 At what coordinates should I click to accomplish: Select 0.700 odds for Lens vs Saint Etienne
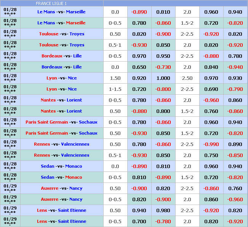coord(139,221)
